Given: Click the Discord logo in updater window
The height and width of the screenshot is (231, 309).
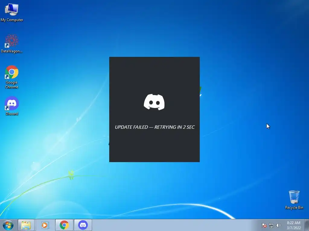Looking at the screenshot, I should (x=154, y=102).
